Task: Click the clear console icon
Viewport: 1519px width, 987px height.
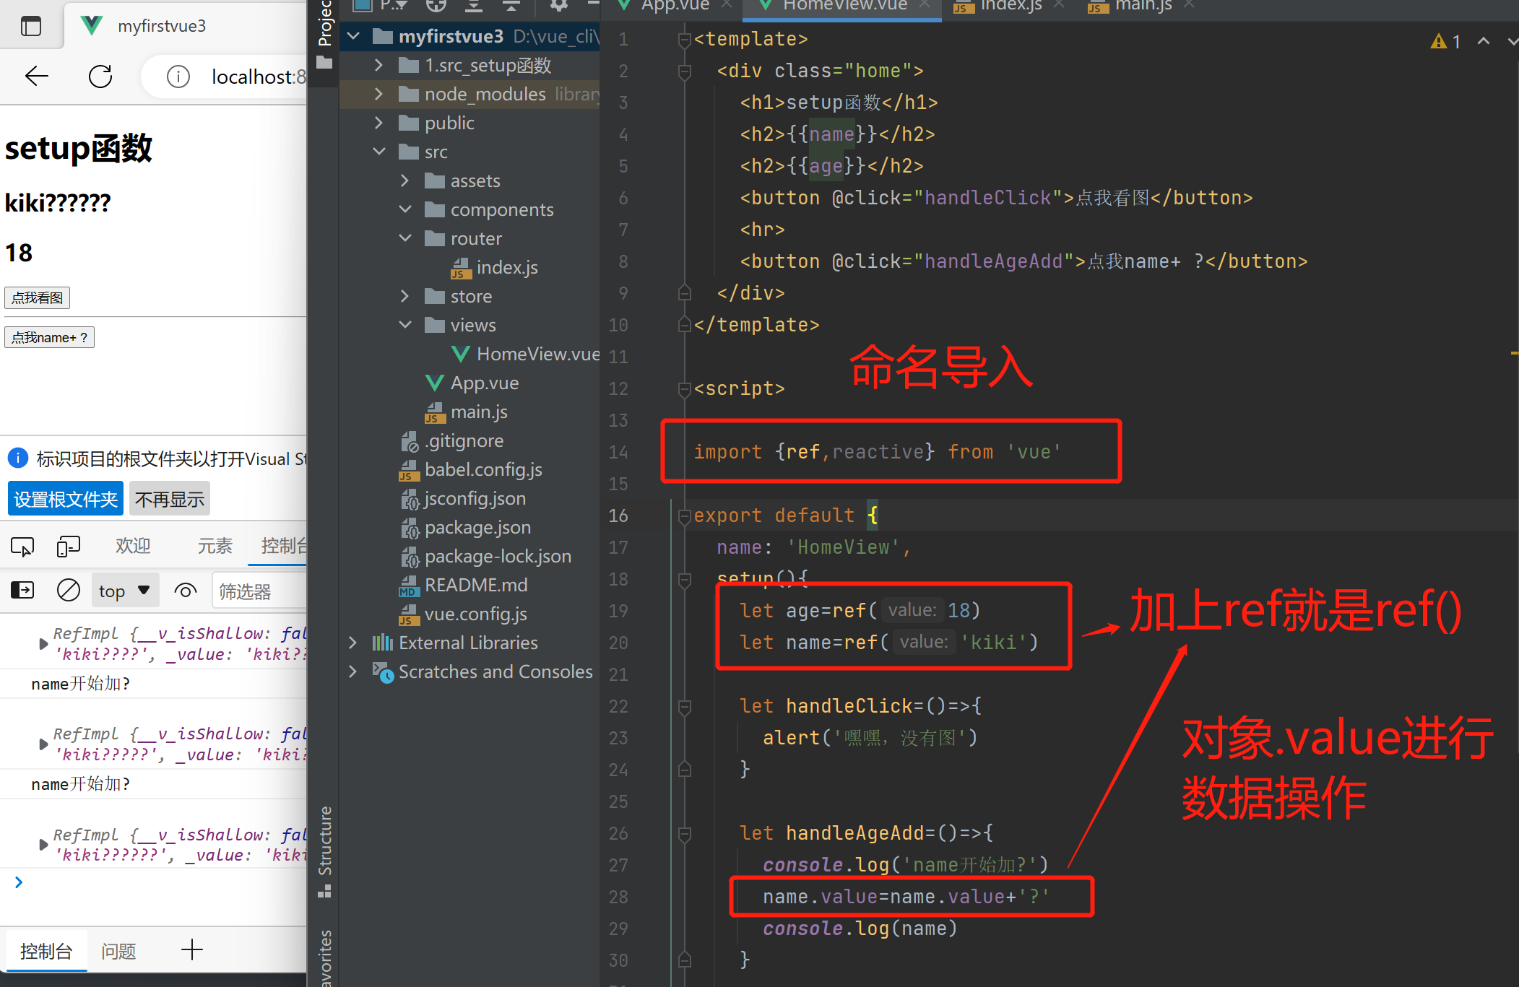Action: click(69, 591)
